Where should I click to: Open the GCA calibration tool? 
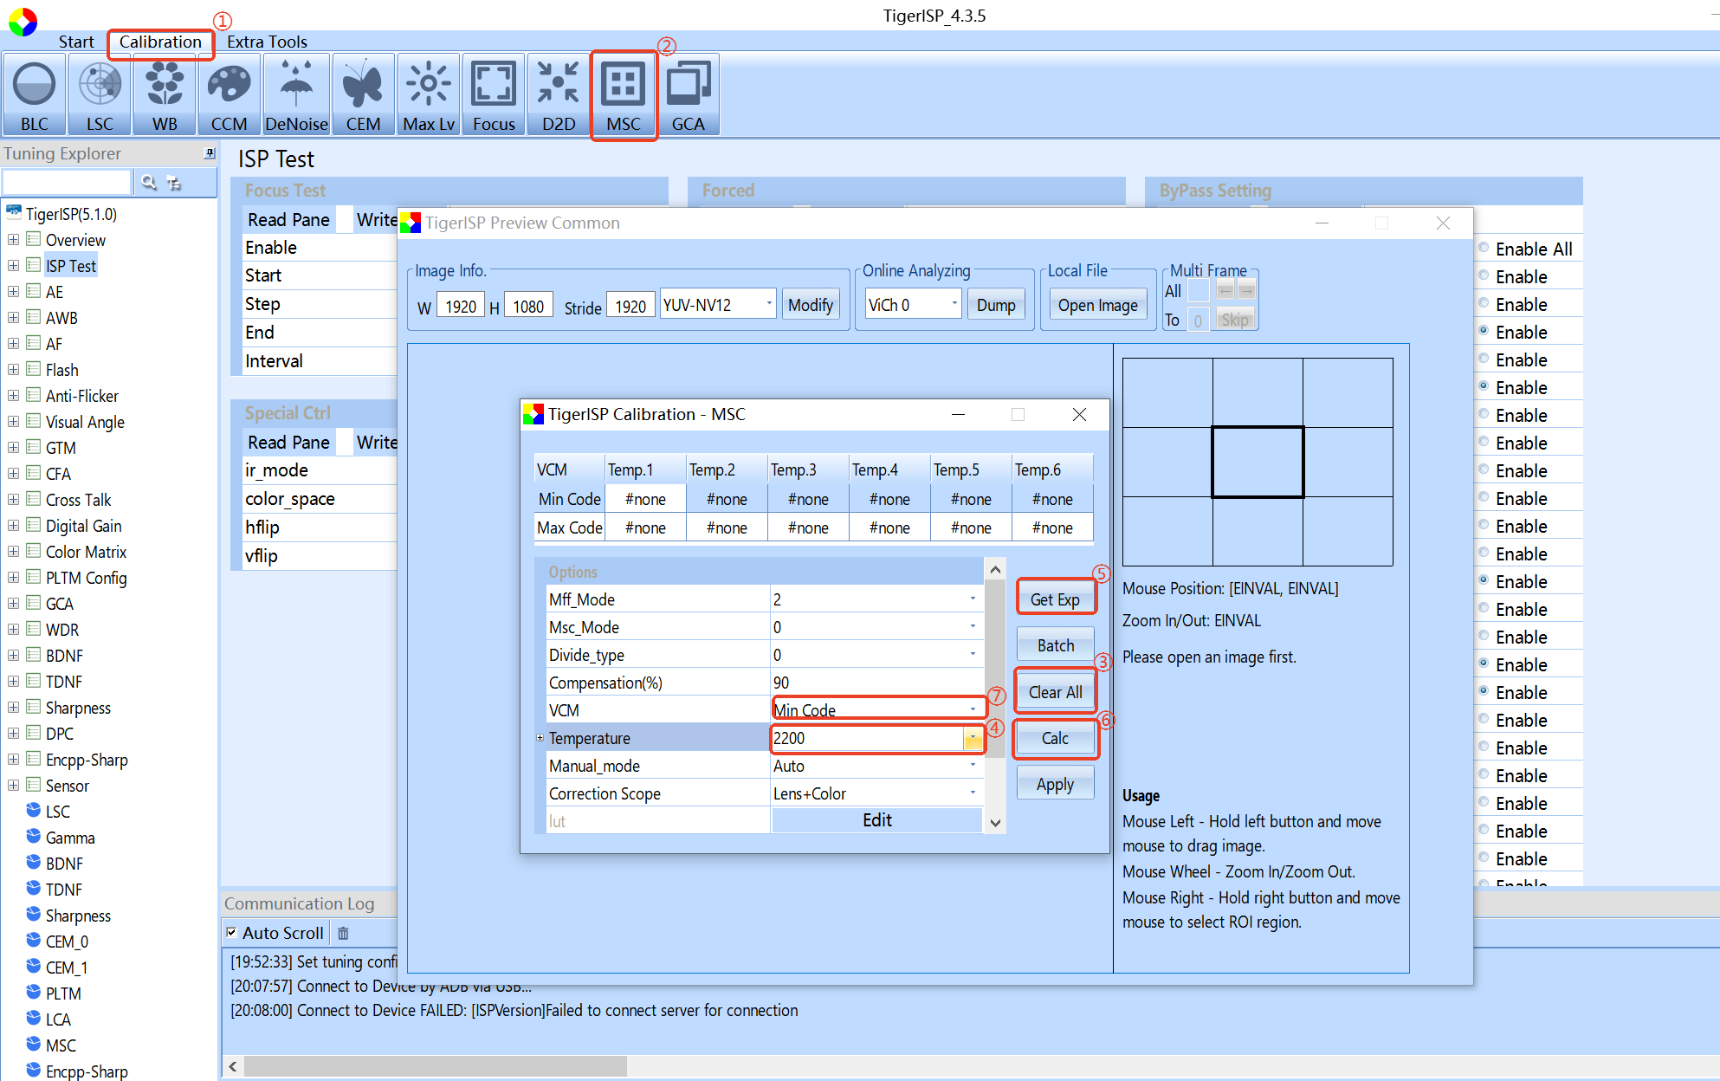[689, 94]
